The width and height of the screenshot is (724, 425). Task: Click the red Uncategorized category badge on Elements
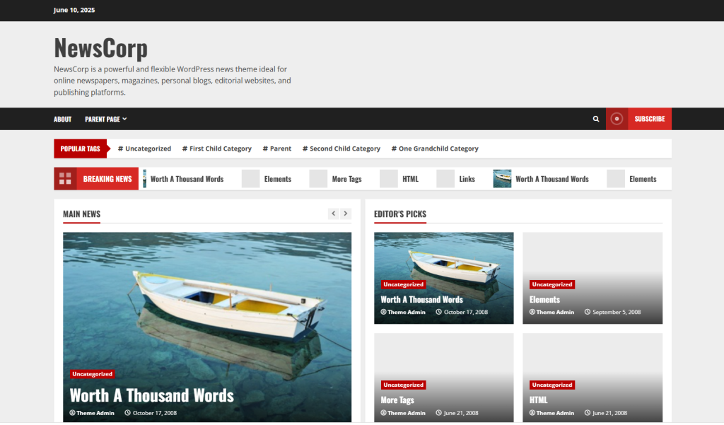click(551, 284)
